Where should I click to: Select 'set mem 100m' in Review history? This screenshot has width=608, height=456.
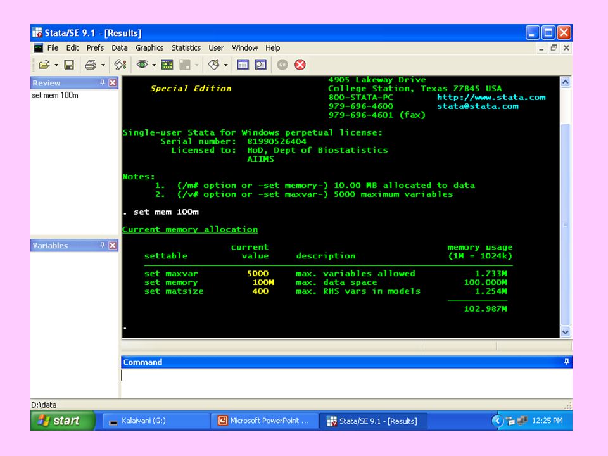pos(55,95)
